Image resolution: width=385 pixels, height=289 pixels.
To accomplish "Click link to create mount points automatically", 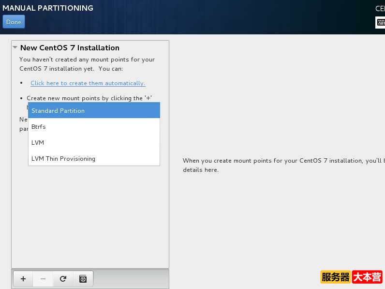I will 88,83.
